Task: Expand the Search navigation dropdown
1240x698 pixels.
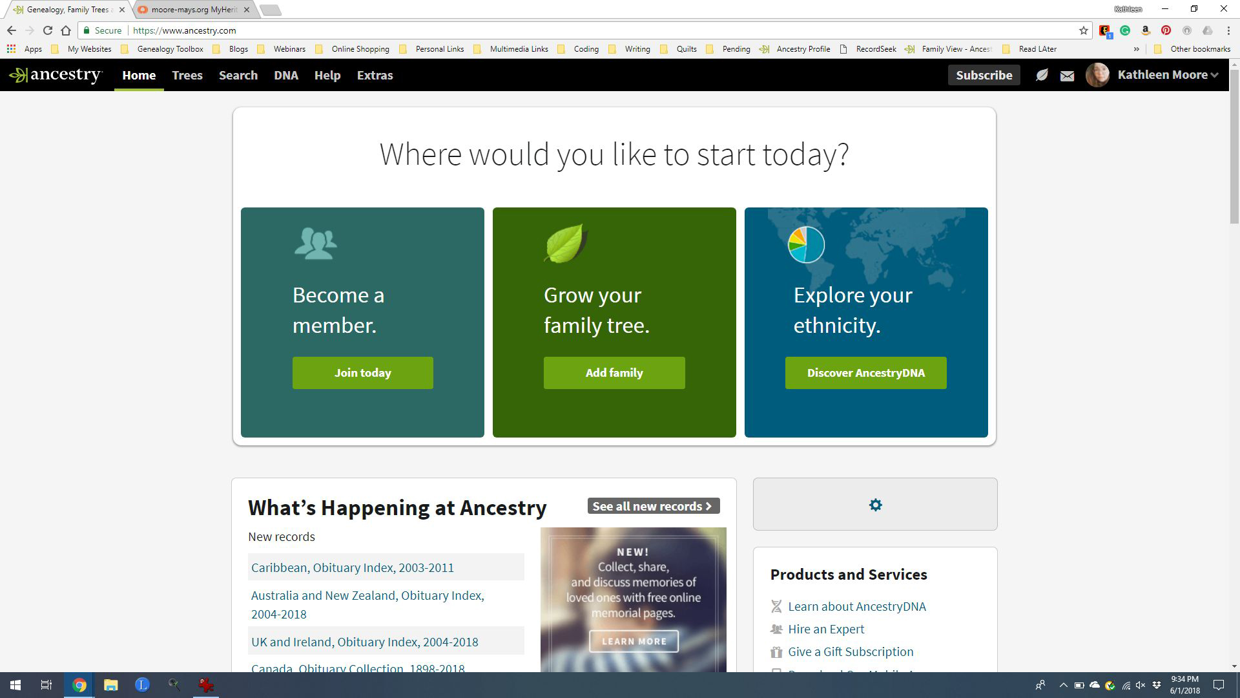Action: [x=238, y=75]
